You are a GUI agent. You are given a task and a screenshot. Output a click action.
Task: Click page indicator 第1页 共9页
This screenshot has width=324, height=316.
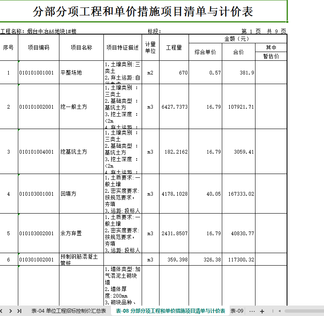coord(264,31)
